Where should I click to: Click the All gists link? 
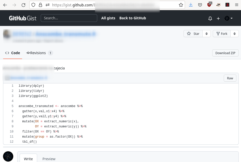108,18
